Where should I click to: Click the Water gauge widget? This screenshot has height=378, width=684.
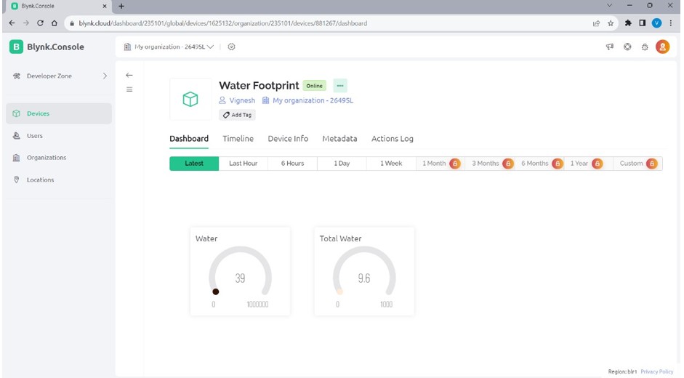[x=240, y=271]
